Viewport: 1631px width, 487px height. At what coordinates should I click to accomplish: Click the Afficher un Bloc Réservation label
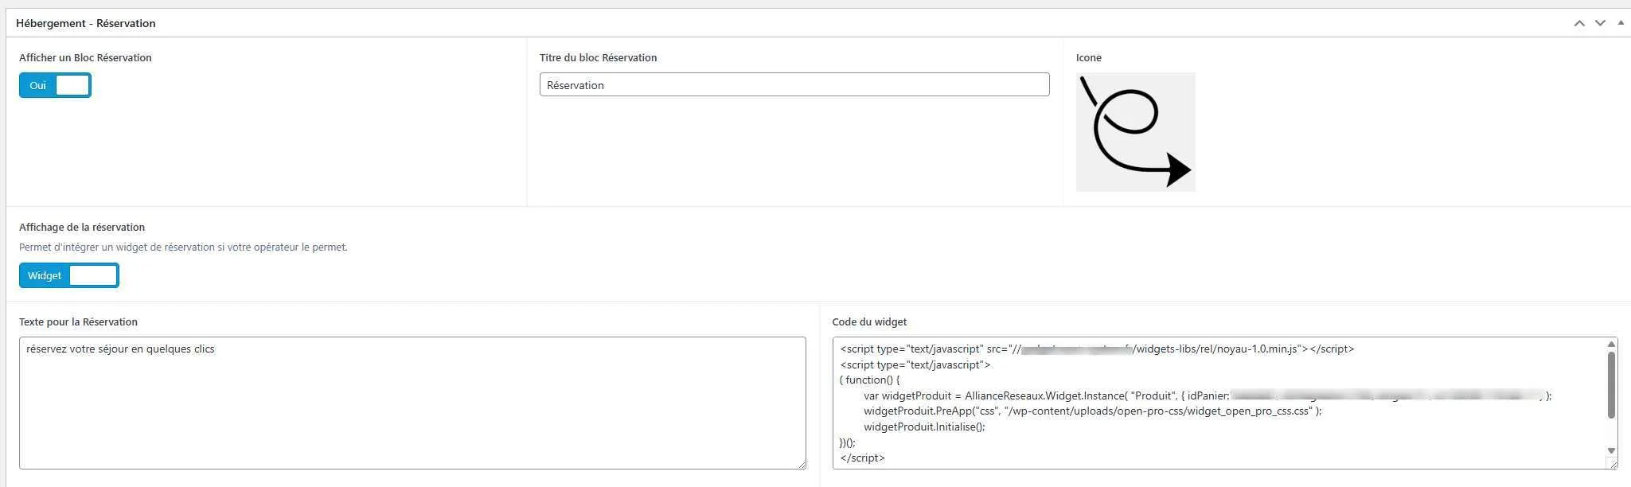pos(85,57)
